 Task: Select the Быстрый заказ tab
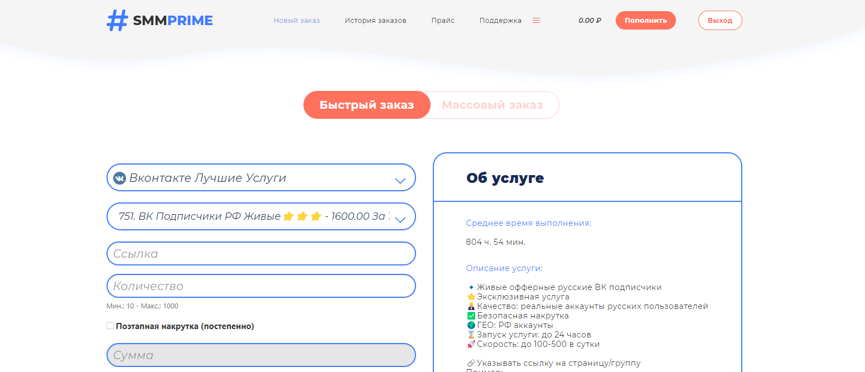tap(367, 105)
